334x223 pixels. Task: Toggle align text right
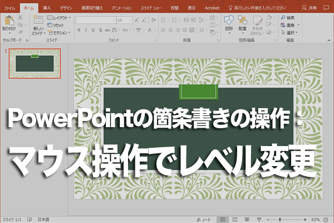(178, 30)
